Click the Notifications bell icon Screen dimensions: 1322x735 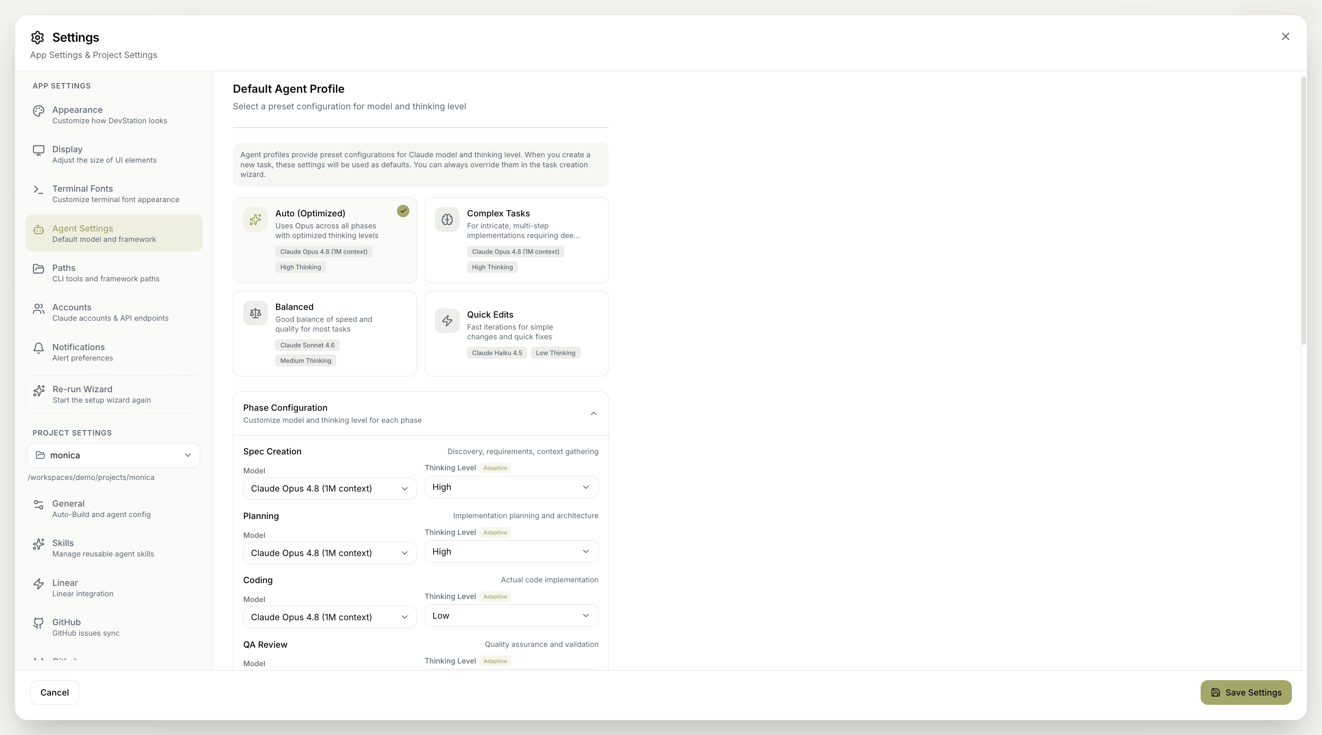point(39,348)
